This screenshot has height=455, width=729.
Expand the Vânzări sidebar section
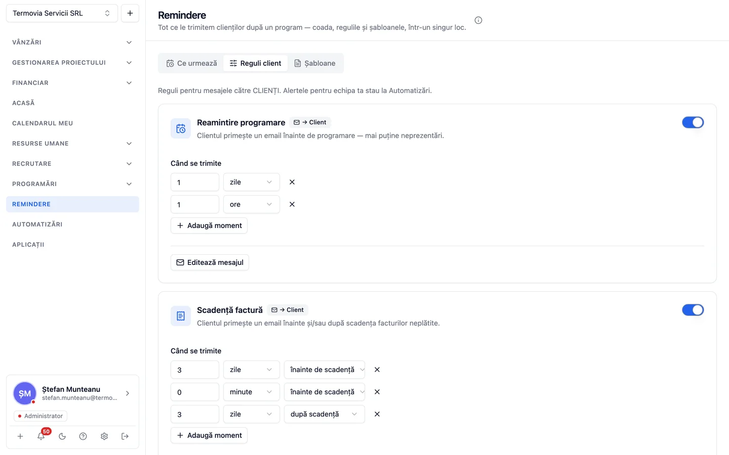click(72, 42)
